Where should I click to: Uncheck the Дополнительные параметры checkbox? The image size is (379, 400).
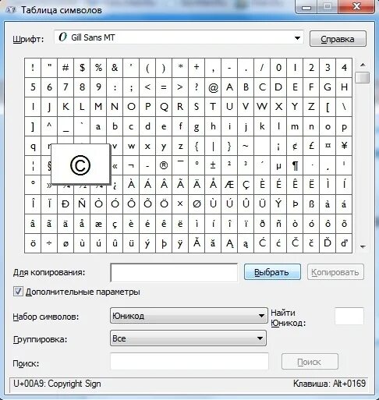pos(18,292)
